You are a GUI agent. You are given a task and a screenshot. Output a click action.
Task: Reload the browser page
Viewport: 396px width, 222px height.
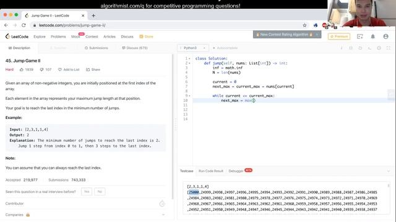24,25
